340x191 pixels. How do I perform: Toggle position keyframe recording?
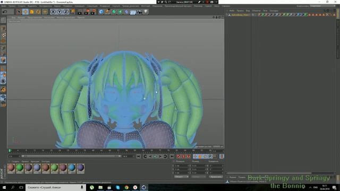(195, 157)
